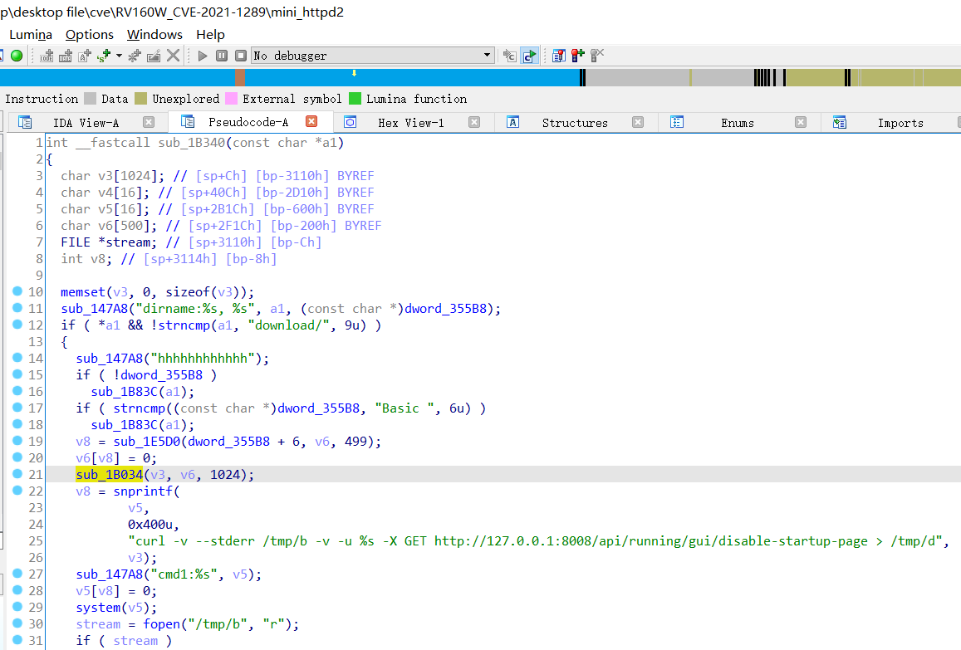Click sub_147A8 call on line 11
The height and width of the screenshot is (650, 961).
coord(95,309)
